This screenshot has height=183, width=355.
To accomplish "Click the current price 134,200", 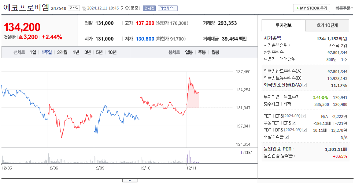I will pos(22,27).
